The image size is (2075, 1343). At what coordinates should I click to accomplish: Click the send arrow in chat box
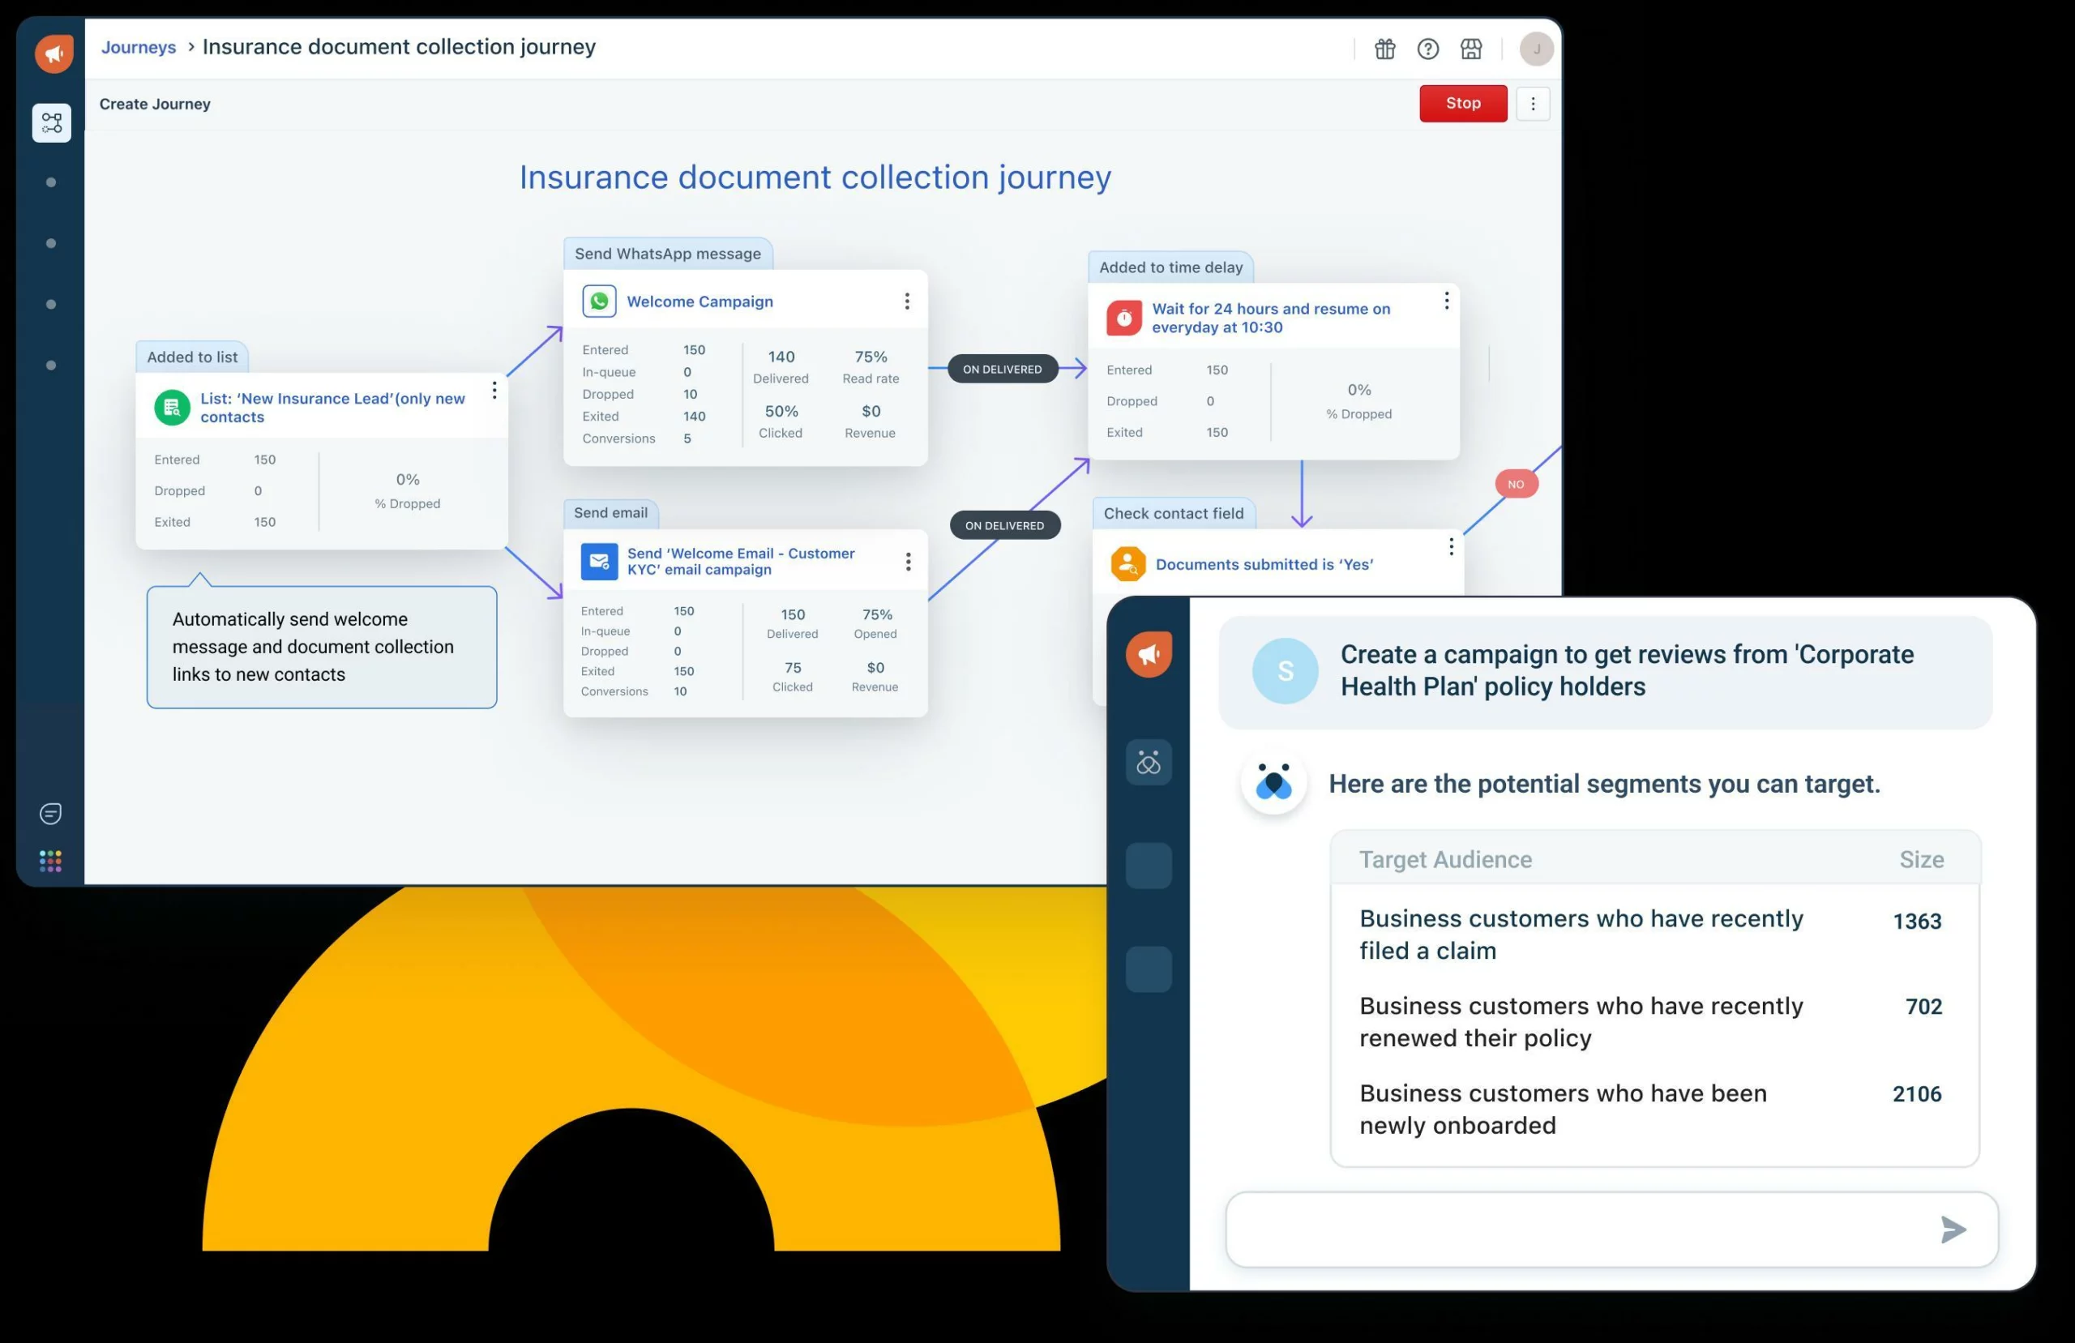coord(1952,1230)
